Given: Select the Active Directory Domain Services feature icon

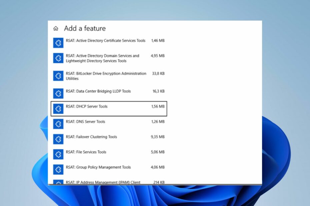Looking at the screenshot, I should point(58,58).
